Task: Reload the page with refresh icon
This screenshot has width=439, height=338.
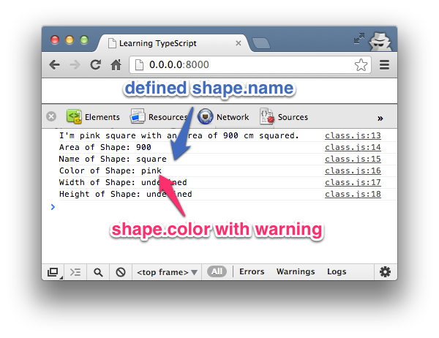Action: point(95,65)
